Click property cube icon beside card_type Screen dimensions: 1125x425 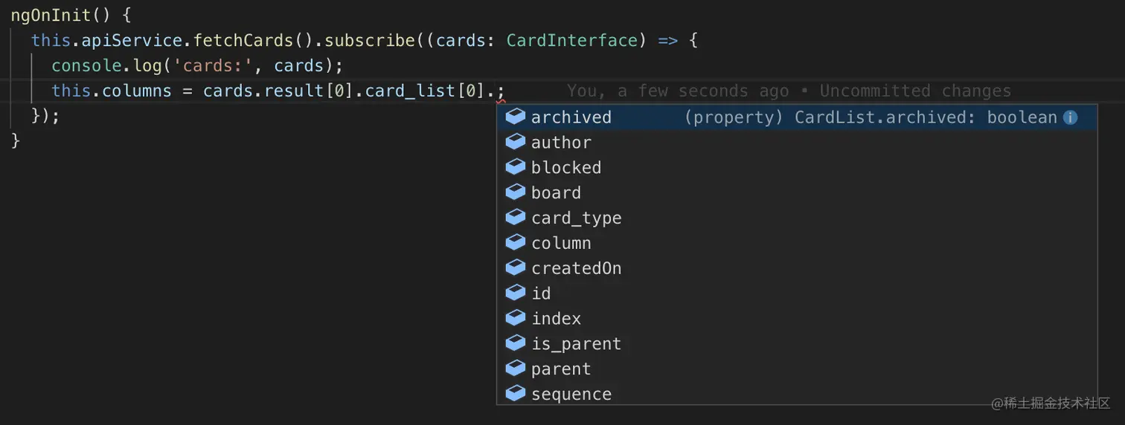(x=516, y=218)
